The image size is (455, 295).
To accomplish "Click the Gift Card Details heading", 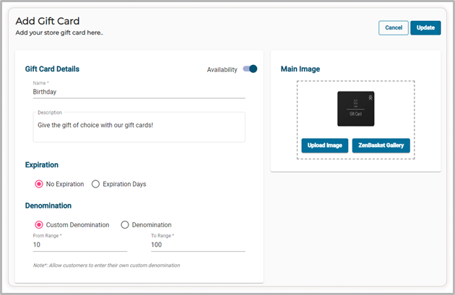I will pos(52,69).
